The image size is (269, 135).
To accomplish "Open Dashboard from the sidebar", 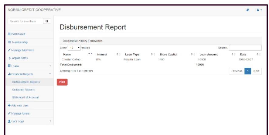I will 29,34.
